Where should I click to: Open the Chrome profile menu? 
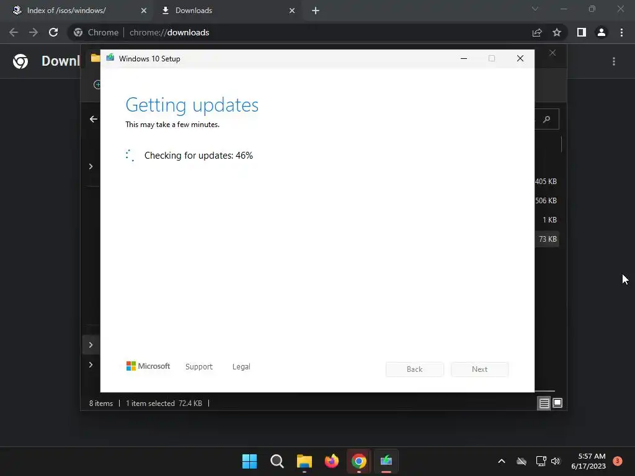pos(602,32)
